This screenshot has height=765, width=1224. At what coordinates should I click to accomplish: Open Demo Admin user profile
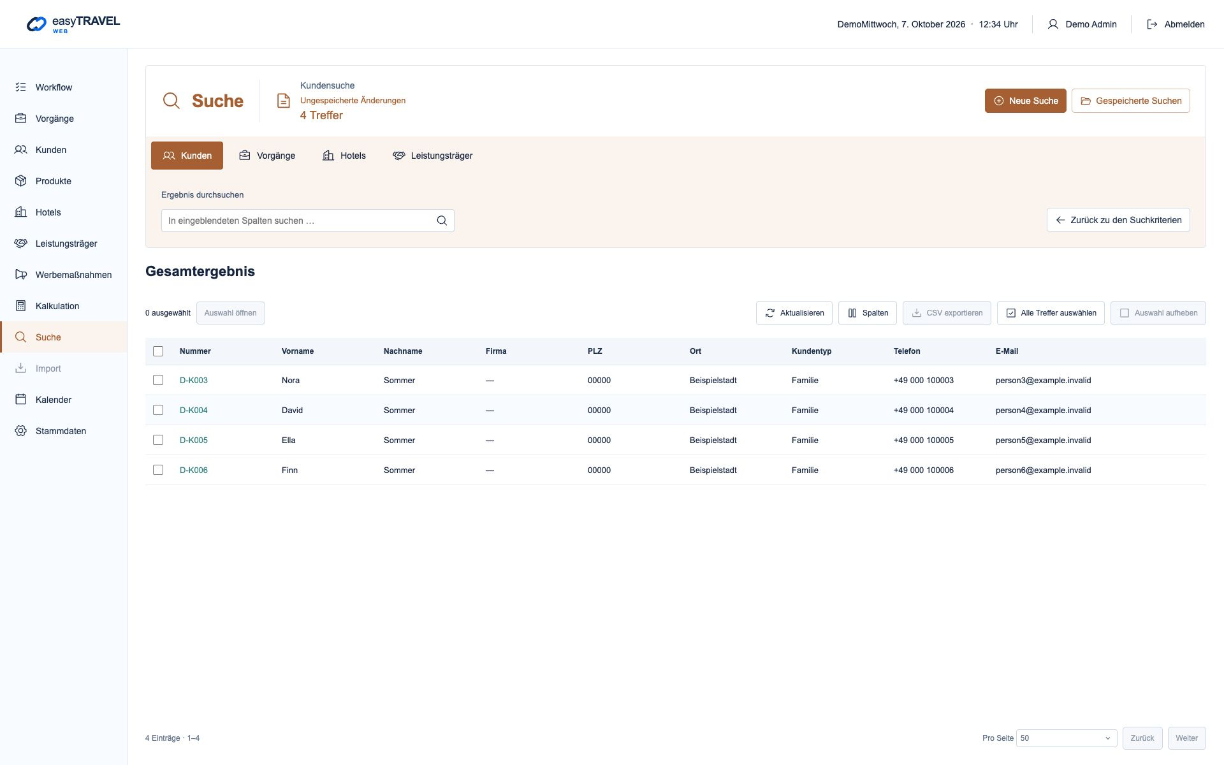[1082, 24]
